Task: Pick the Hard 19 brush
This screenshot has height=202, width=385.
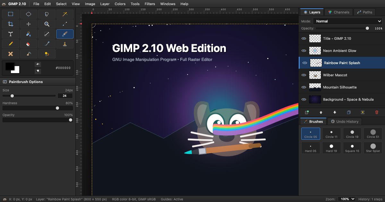Action: 331,148
